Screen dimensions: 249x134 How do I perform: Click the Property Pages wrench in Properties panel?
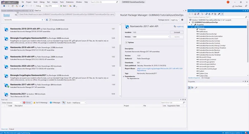[196, 88]
